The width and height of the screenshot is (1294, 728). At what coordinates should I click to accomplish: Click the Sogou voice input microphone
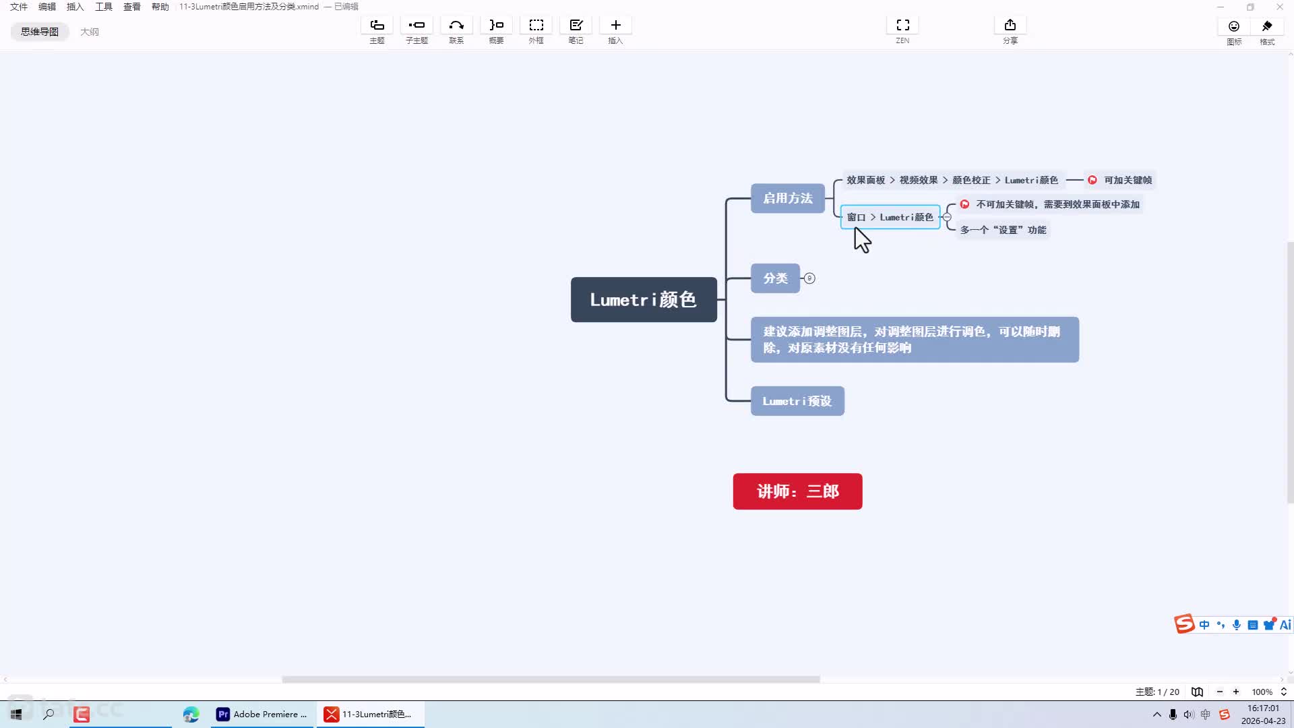tap(1237, 625)
